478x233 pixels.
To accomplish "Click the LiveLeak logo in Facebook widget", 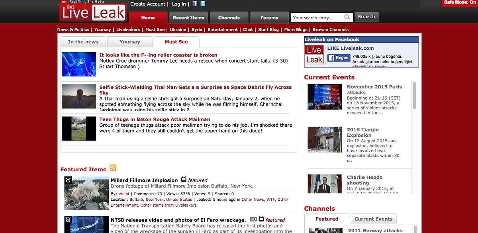I will [x=314, y=55].
